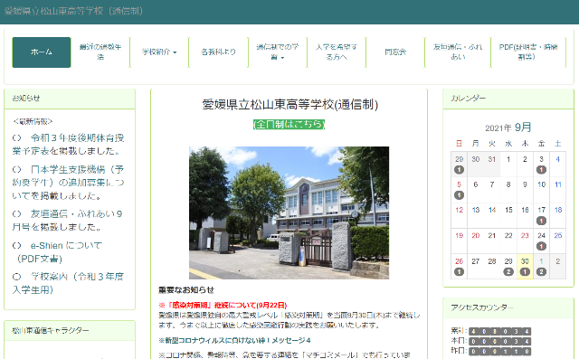Click the 累計 access counter digits

500,331
